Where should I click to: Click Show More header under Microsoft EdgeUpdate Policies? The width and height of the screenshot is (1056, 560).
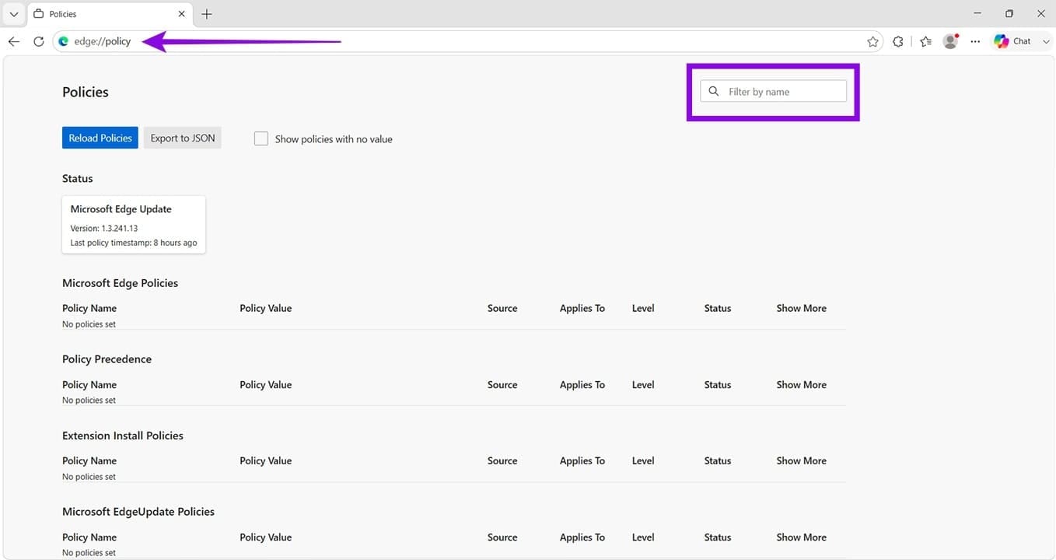point(802,537)
